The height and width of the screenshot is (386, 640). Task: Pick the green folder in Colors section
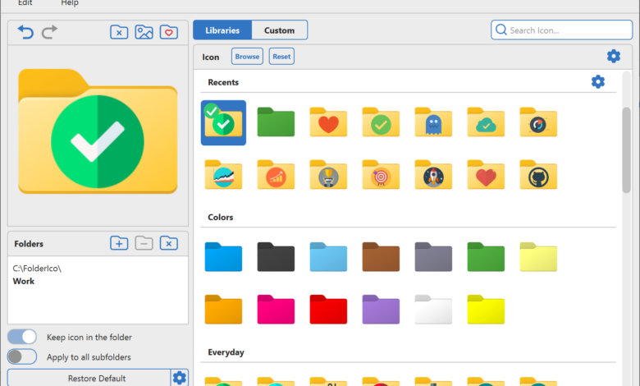[x=486, y=257]
